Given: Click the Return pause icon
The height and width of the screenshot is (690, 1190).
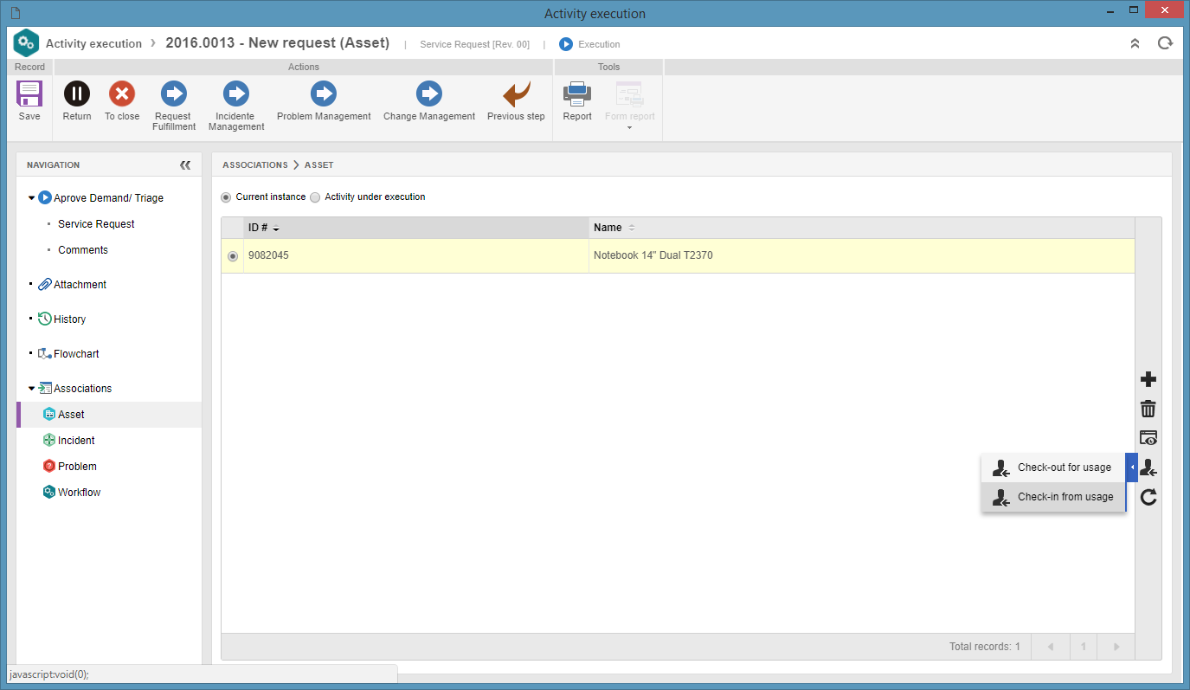Looking at the screenshot, I should (x=77, y=94).
